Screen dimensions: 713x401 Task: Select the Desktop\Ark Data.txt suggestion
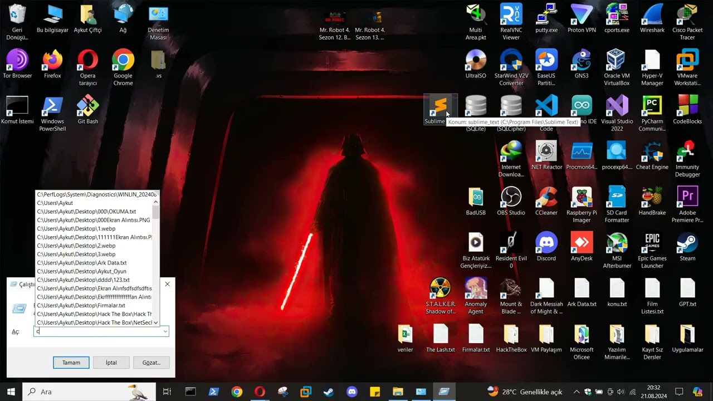[x=94, y=263]
